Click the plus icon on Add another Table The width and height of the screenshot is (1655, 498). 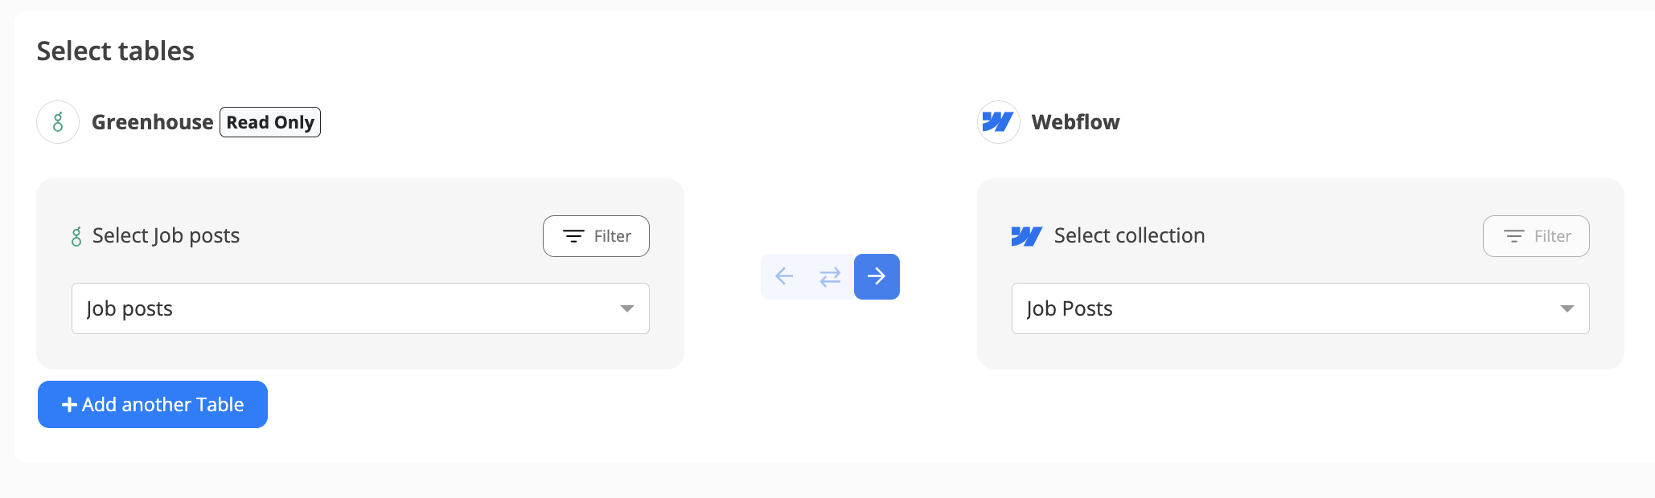click(x=70, y=405)
